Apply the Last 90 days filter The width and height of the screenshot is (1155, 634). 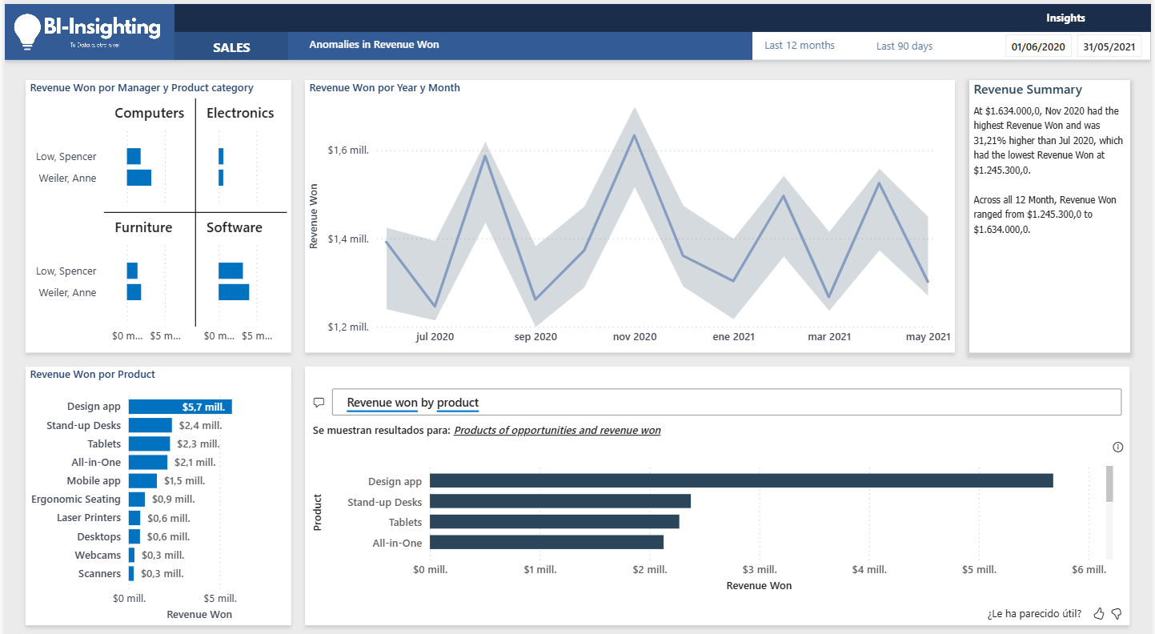[x=904, y=46]
